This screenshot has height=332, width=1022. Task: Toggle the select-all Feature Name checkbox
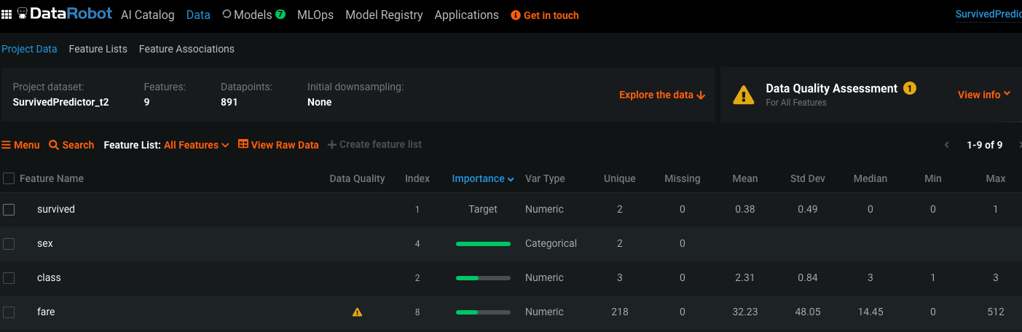coord(9,178)
